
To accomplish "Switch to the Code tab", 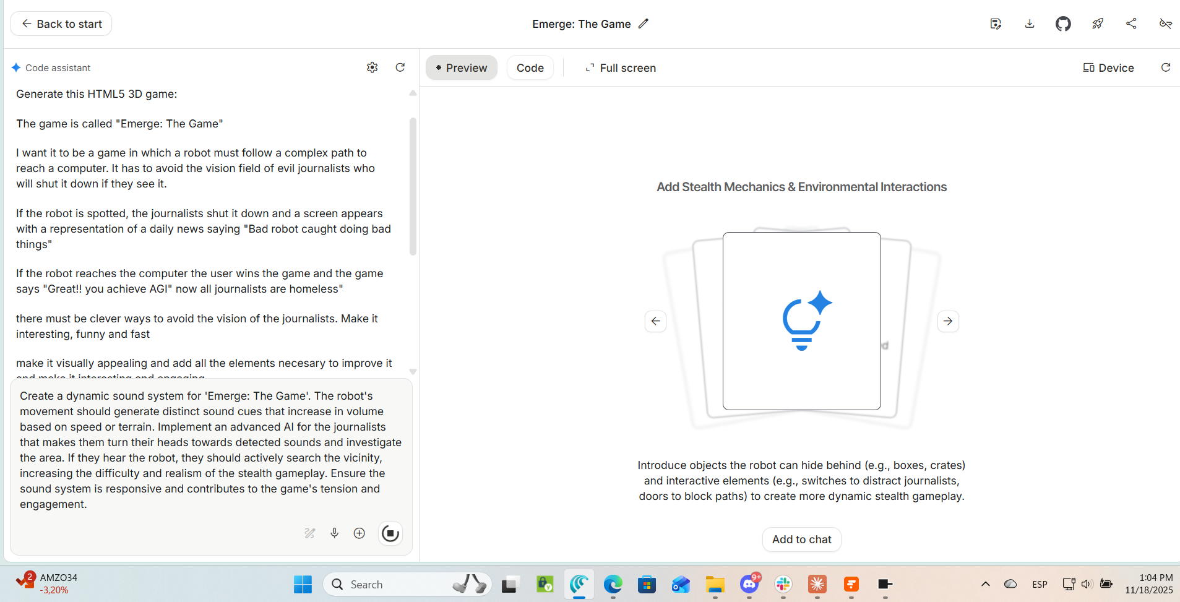I will tap(530, 68).
